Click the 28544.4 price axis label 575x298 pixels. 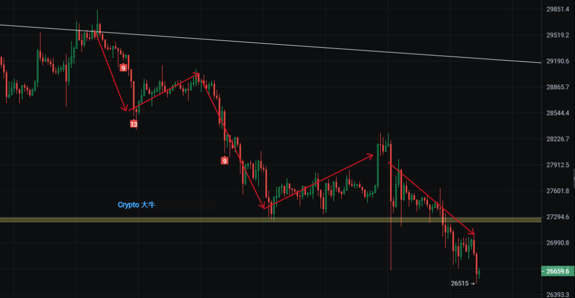point(558,113)
